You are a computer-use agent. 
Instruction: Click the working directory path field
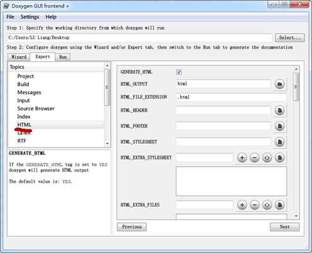139,38
